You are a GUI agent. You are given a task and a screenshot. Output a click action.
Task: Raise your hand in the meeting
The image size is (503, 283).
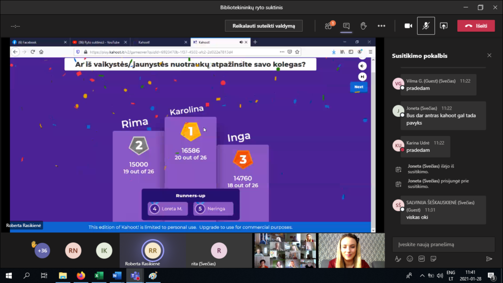pos(363,26)
